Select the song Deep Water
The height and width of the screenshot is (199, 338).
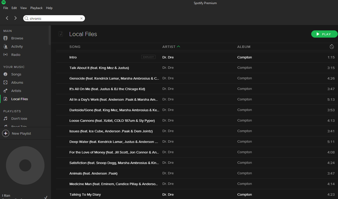(114, 142)
